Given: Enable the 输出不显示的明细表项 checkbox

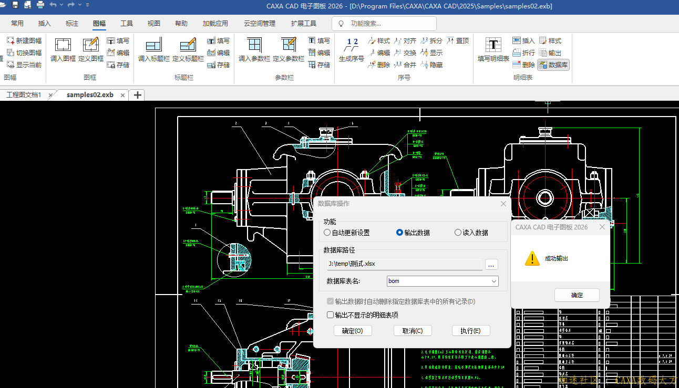Looking at the screenshot, I should pos(331,315).
